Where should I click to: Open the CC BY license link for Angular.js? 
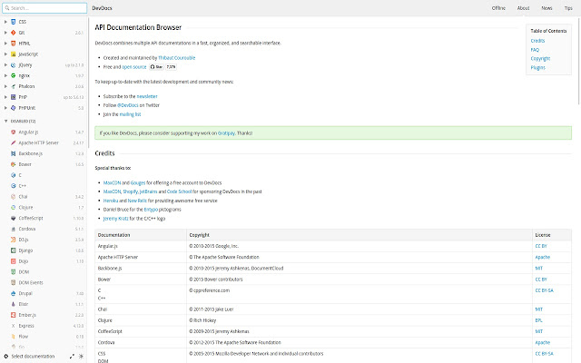[x=541, y=246]
